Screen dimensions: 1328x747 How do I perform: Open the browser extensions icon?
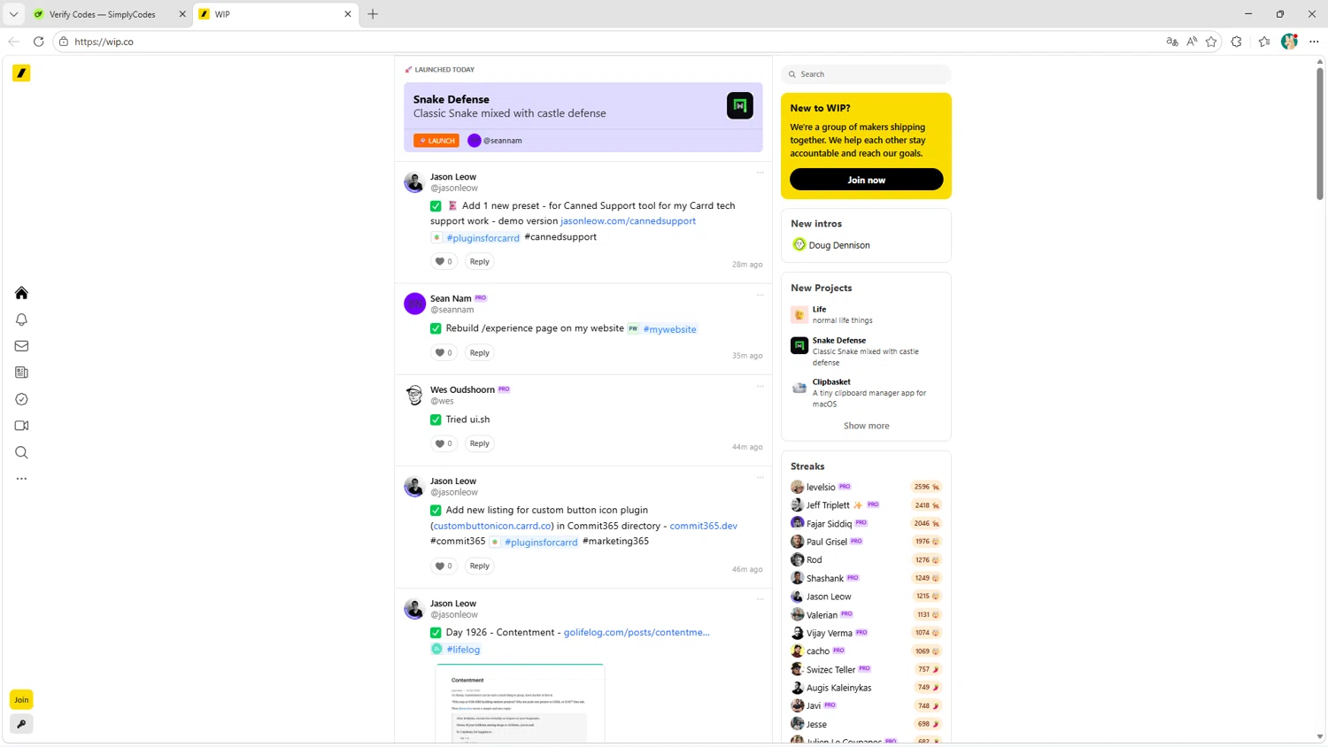click(x=1237, y=42)
